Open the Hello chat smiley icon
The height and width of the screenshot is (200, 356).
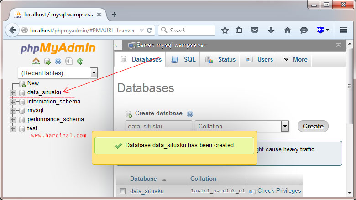tap(304, 30)
